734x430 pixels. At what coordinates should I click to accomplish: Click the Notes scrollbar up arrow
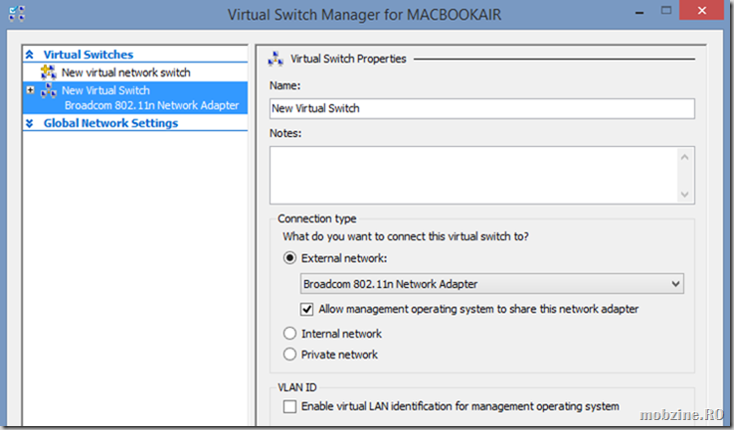(685, 157)
